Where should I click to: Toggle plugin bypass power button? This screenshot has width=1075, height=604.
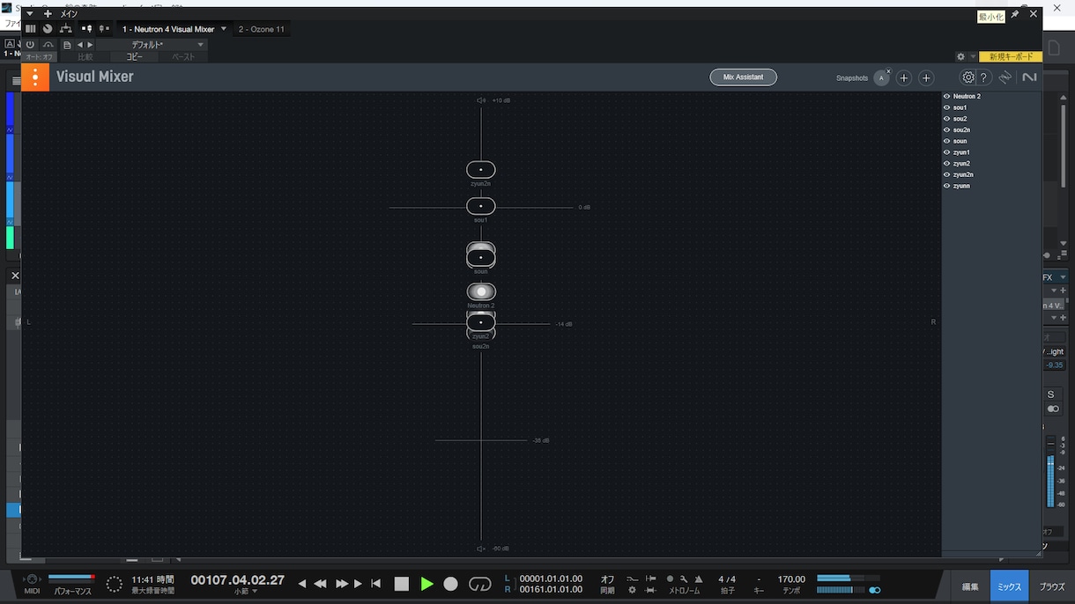click(x=30, y=44)
